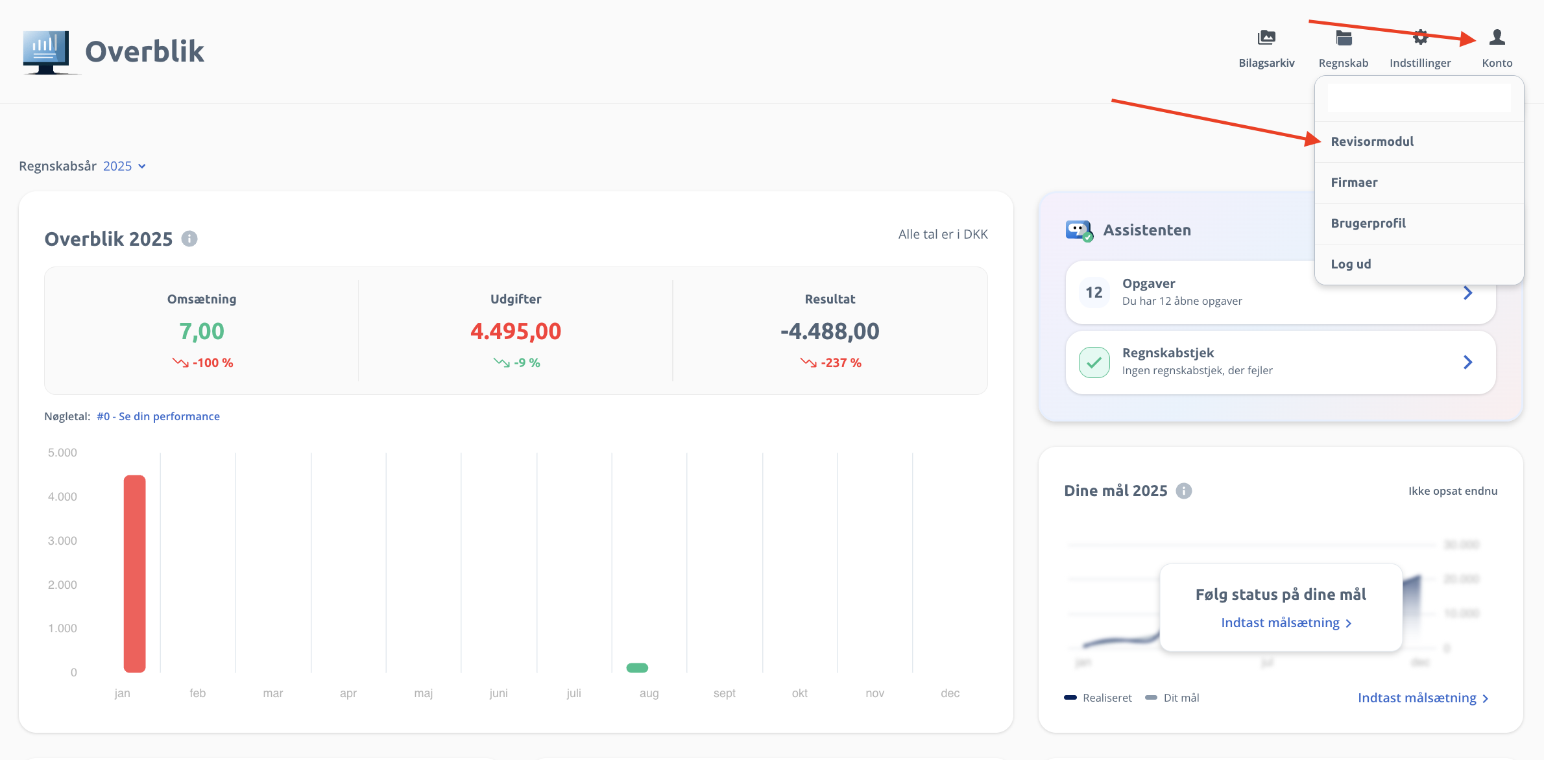Click info icon beside Dine mål 2025
This screenshot has height=760, width=1544.
click(1184, 491)
